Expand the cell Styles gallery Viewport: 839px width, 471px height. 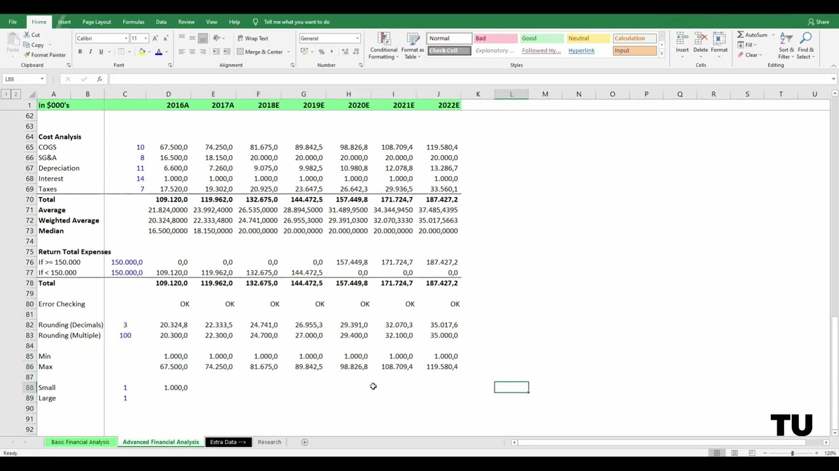click(661, 54)
